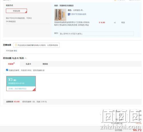Switch to the 优惠券 tab
Image resolution: width=143 pixels, height=132 pixels.
point(11,64)
